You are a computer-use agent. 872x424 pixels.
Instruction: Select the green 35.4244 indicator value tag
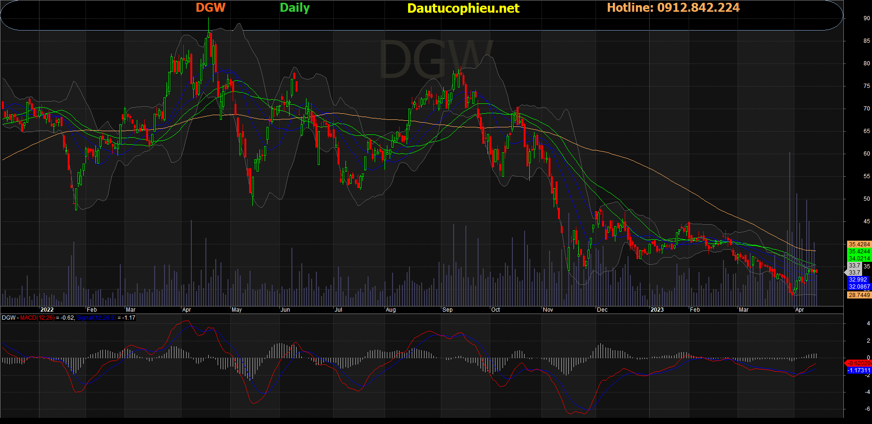click(859, 251)
